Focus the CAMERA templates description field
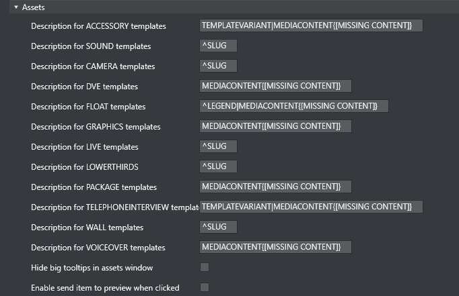The height and width of the screenshot is (296, 459). [218, 66]
